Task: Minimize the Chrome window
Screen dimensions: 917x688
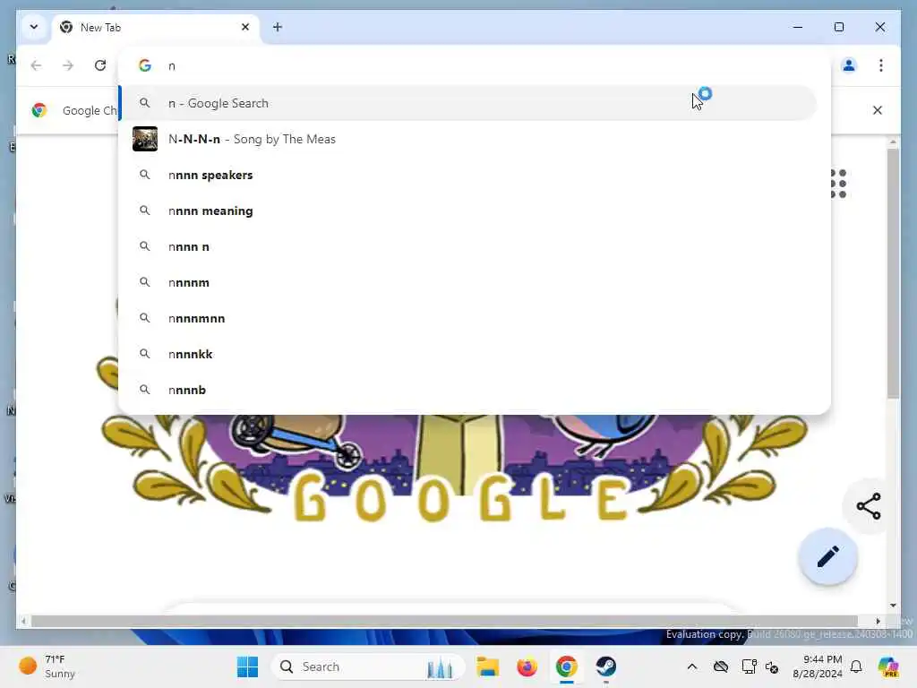Action: (798, 27)
